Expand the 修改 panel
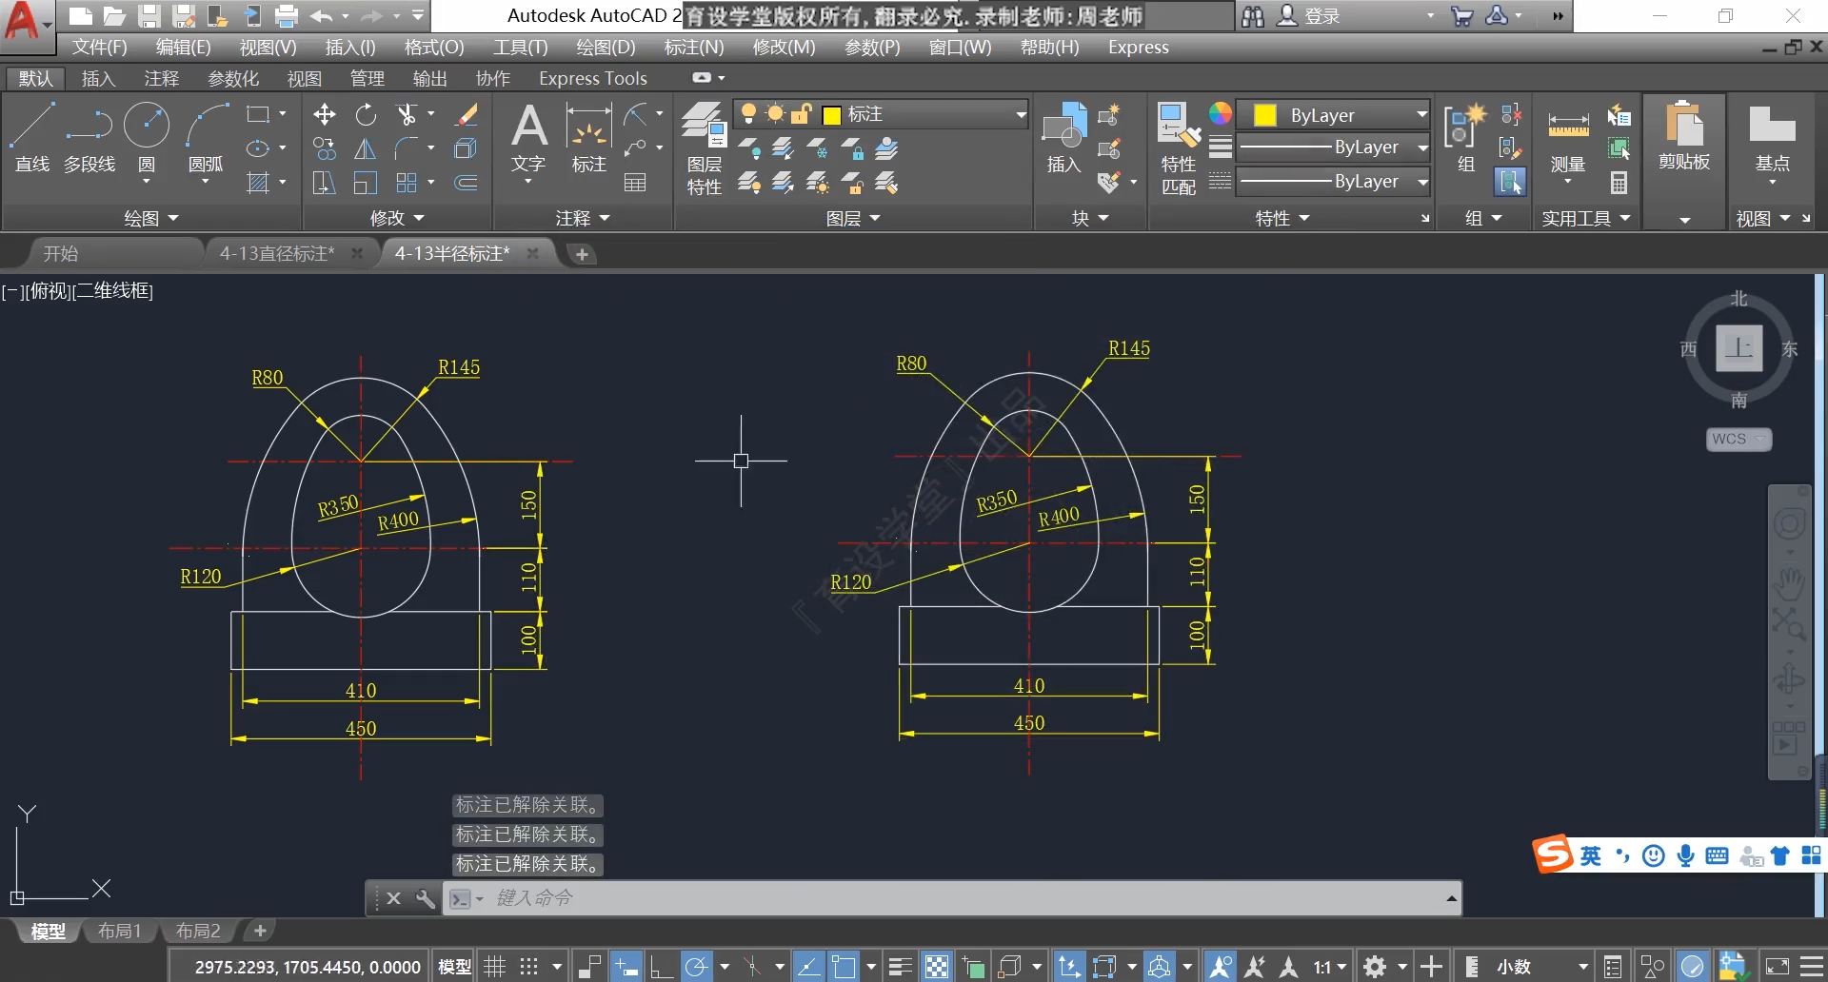 [x=397, y=218]
